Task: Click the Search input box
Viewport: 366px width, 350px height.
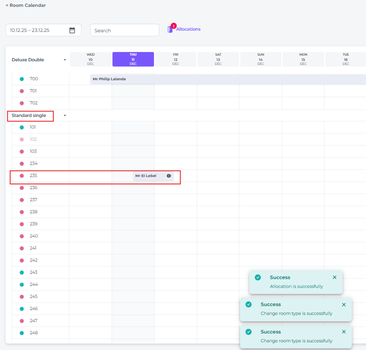Action: pos(125,31)
